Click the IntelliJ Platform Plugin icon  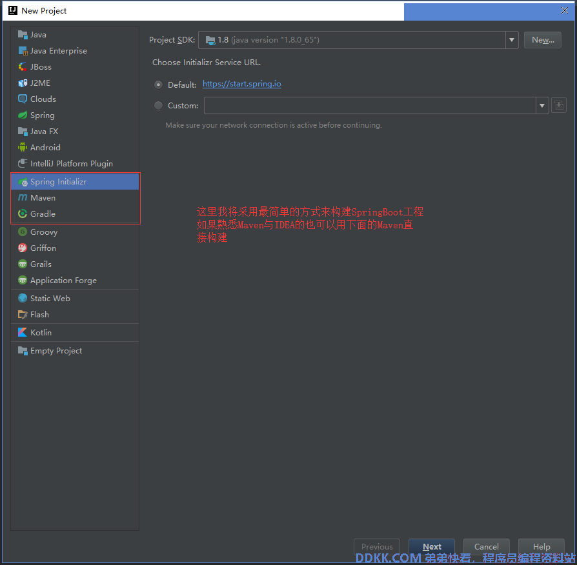click(23, 163)
